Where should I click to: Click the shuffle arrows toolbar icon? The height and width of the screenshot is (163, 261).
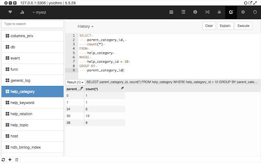pyautogui.click(x=207, y=12)
